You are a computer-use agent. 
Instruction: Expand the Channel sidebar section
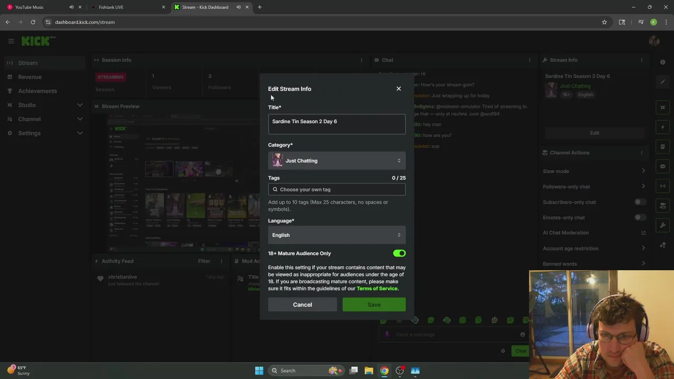coord(45,119)
